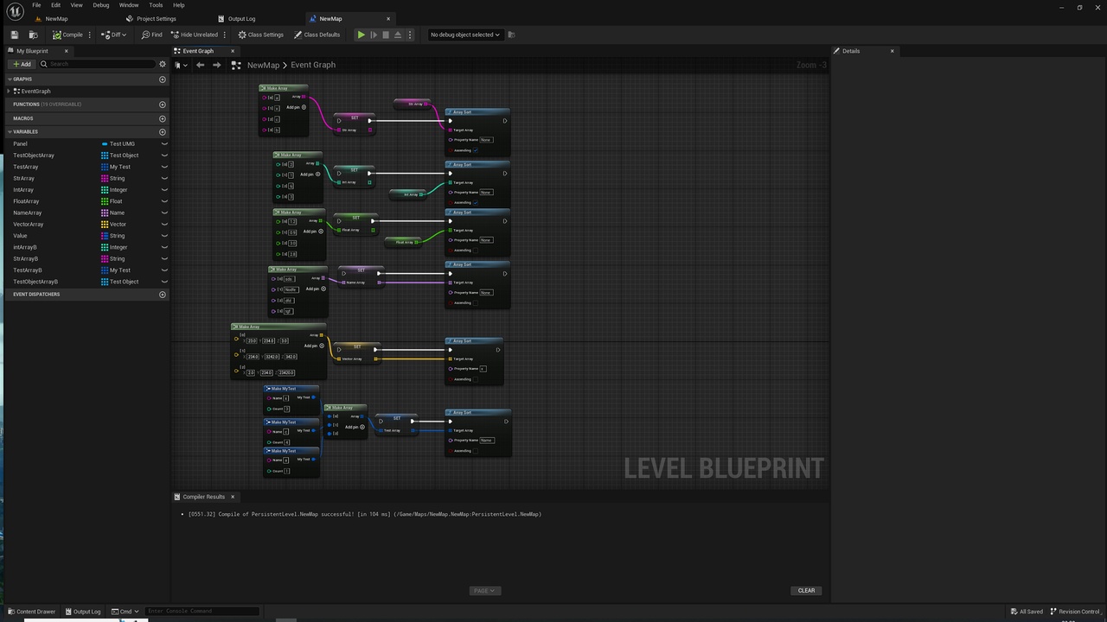Add a new graph with plus icon
Screen dimensions: 1107x622
162,79
